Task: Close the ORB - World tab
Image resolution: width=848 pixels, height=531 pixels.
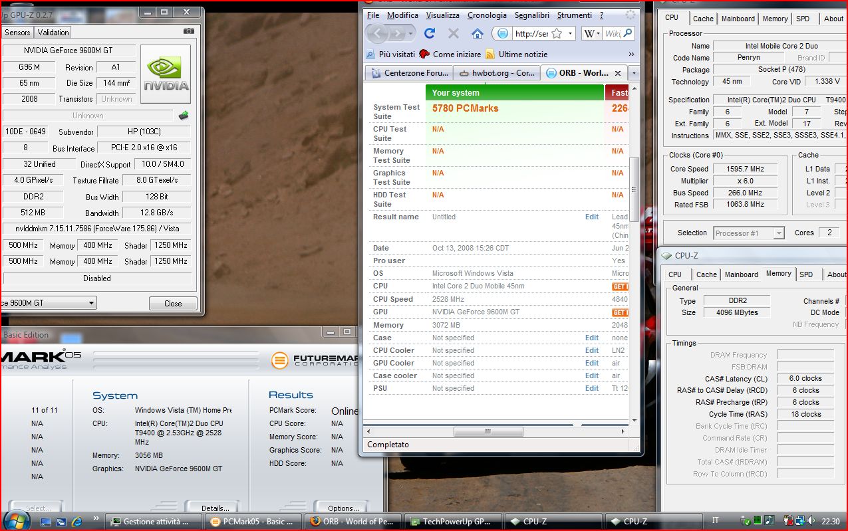Action: 618,73
